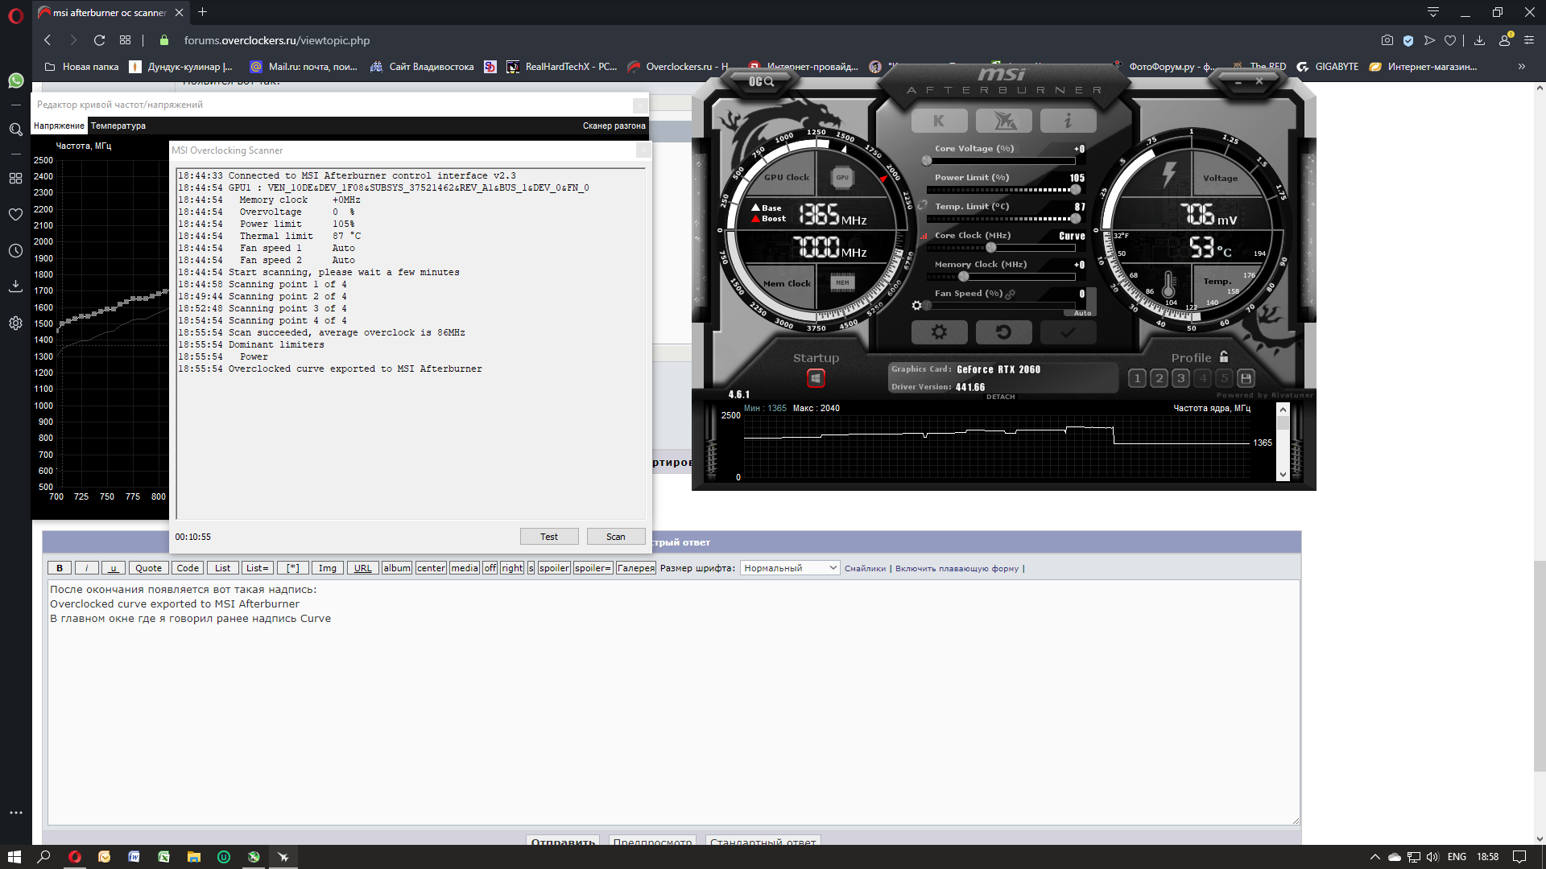Click the Отправить submit button
Viewport: 1546px width, 869px height.
563,842
